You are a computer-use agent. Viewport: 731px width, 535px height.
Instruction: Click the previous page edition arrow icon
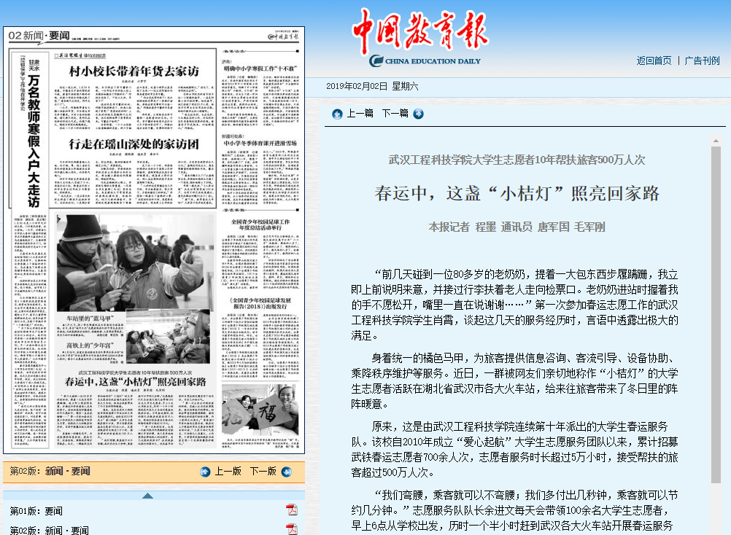[x=205, y=472]
